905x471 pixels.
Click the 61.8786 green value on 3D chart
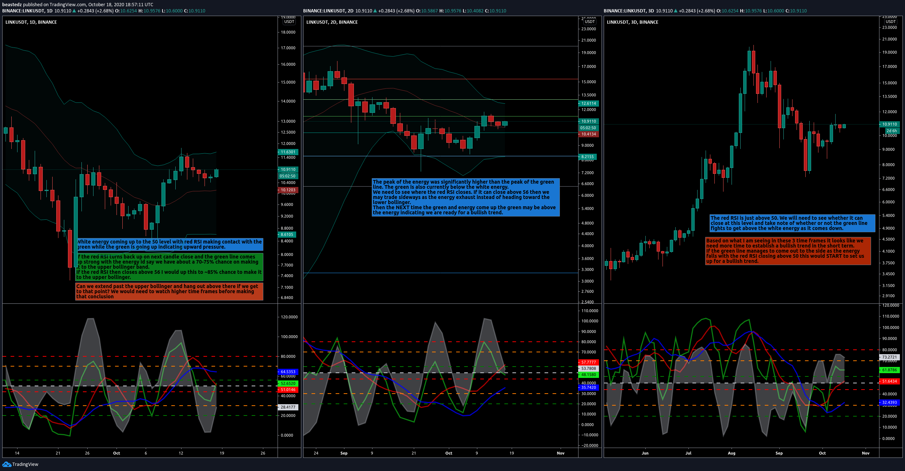[x=889, y=370]
